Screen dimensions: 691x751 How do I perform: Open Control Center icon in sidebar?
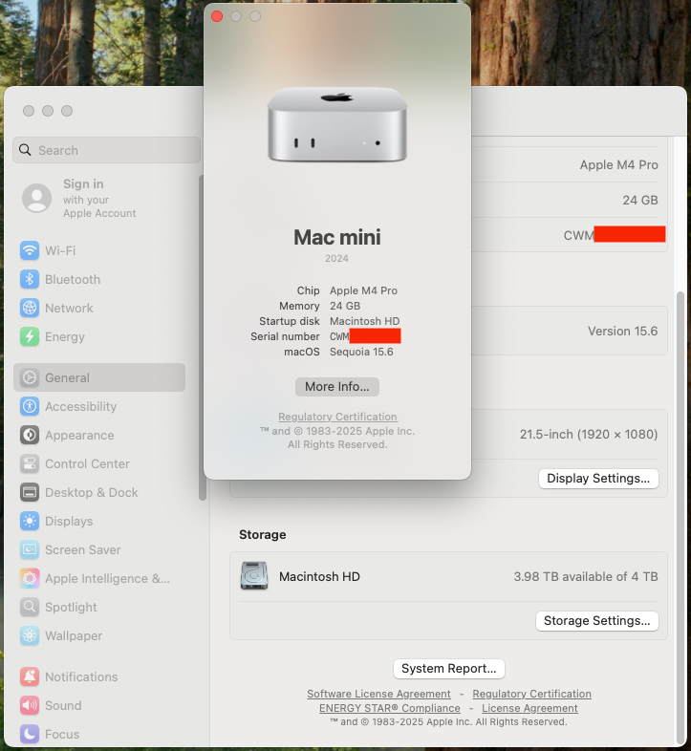[30, 463]
